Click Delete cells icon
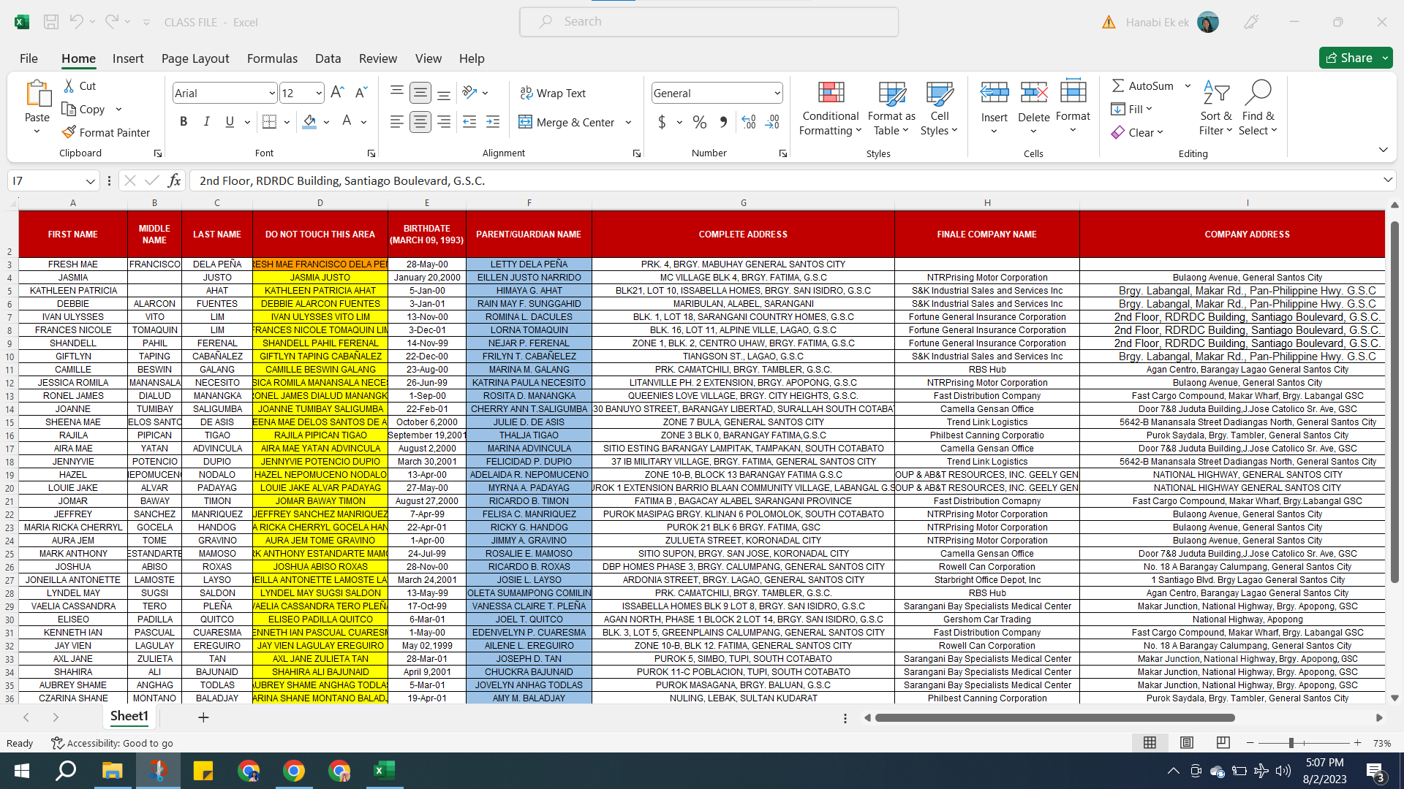The image size is (1404, 789). (x=1033, y=93)
